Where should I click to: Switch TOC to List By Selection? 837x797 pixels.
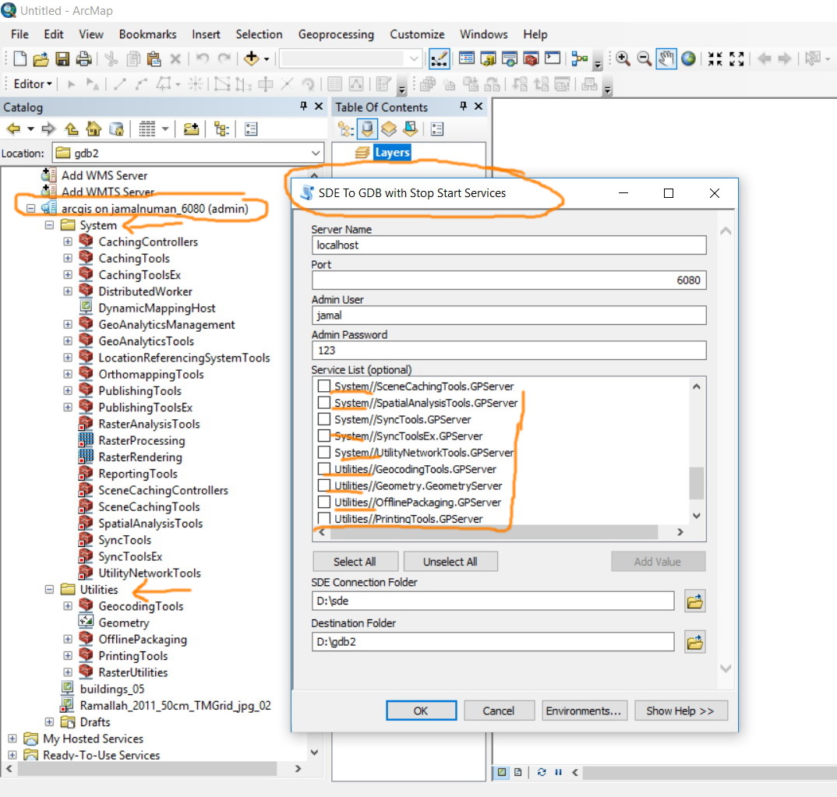[410, 129]
